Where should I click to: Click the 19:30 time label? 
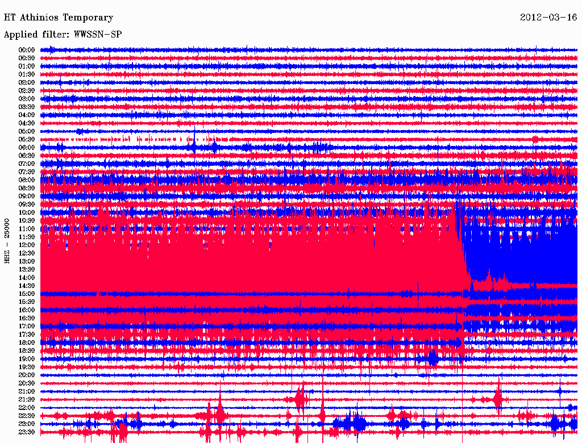coord(27,367)
